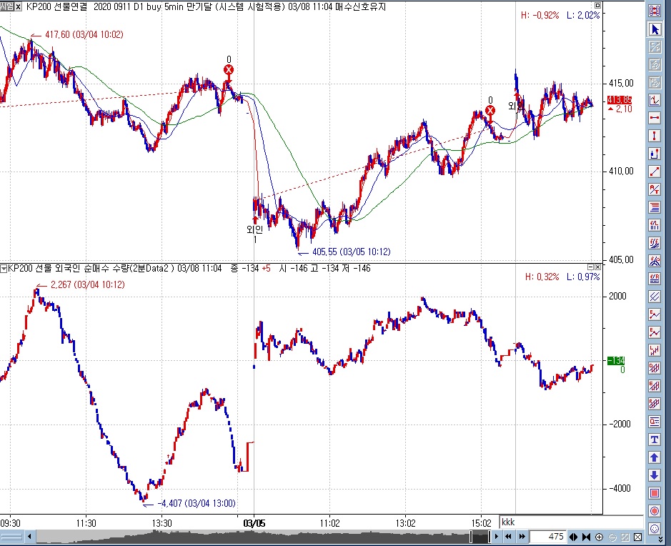Click the smiley face icon tool

654,529
